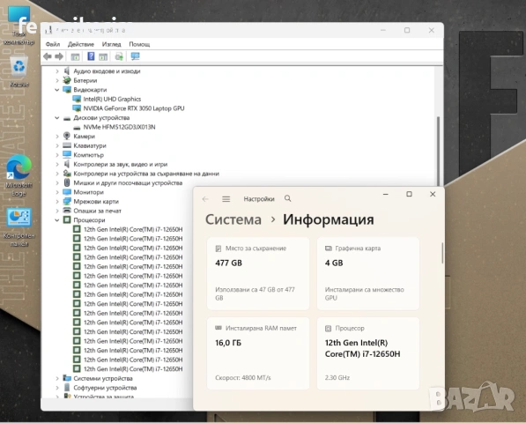This screenshot has width=526, height=423.
Task: Expand Аудио входове и изходи node
Action: pos(57,71)
